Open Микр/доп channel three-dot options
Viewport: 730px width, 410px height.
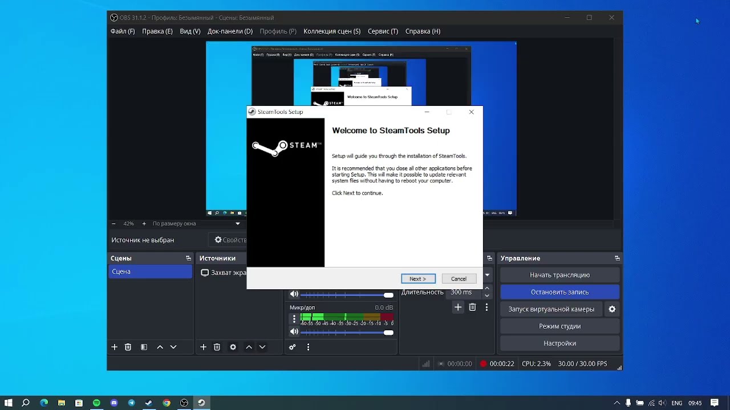pos(294,319)
